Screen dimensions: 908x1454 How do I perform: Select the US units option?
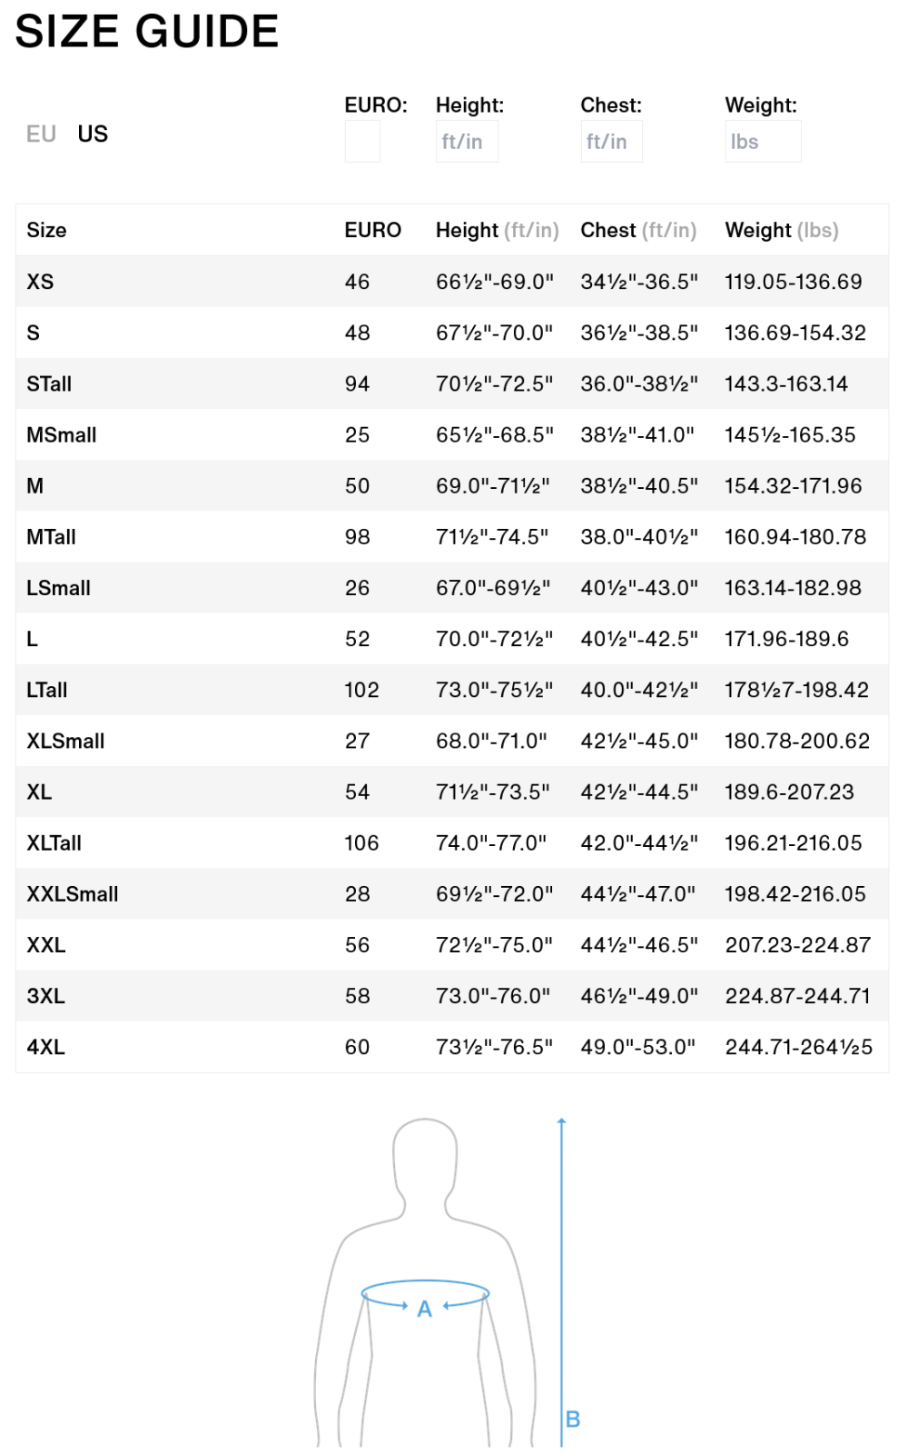93,134
